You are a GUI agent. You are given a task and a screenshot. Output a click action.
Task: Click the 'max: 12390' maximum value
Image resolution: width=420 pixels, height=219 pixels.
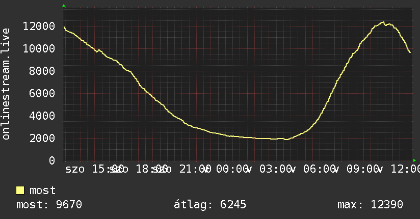370,205
